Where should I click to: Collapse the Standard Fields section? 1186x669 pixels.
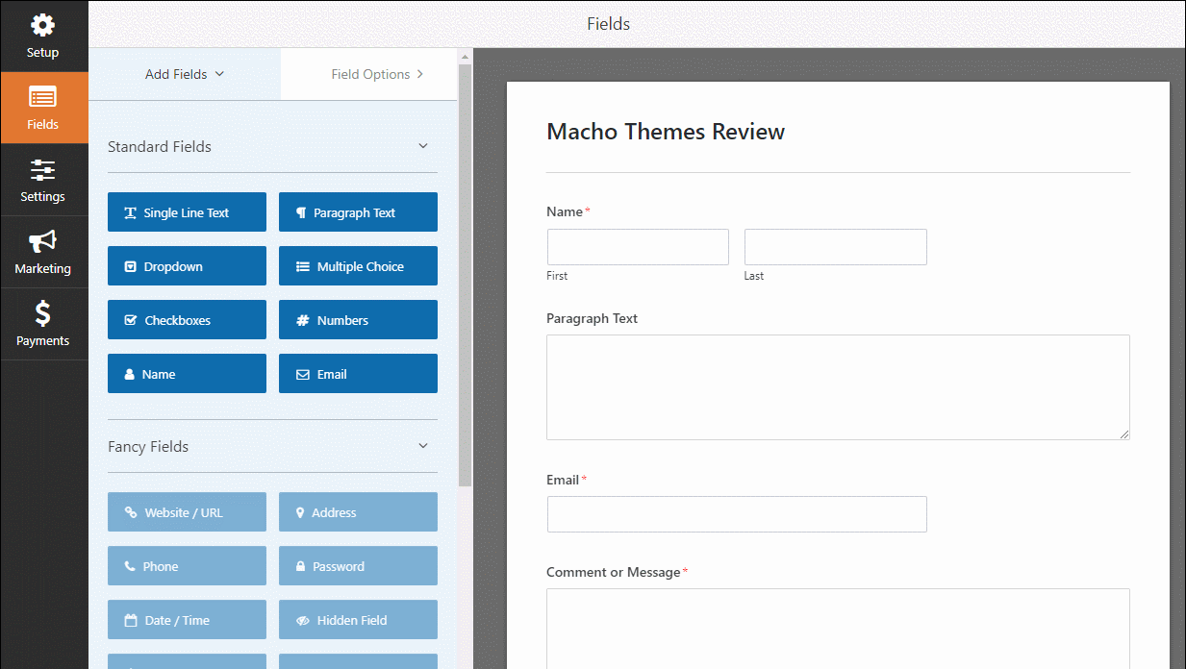pos(422,146)
